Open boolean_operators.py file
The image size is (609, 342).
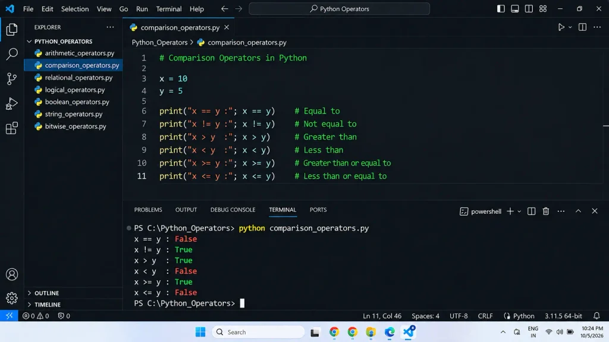tap(73, 102)
